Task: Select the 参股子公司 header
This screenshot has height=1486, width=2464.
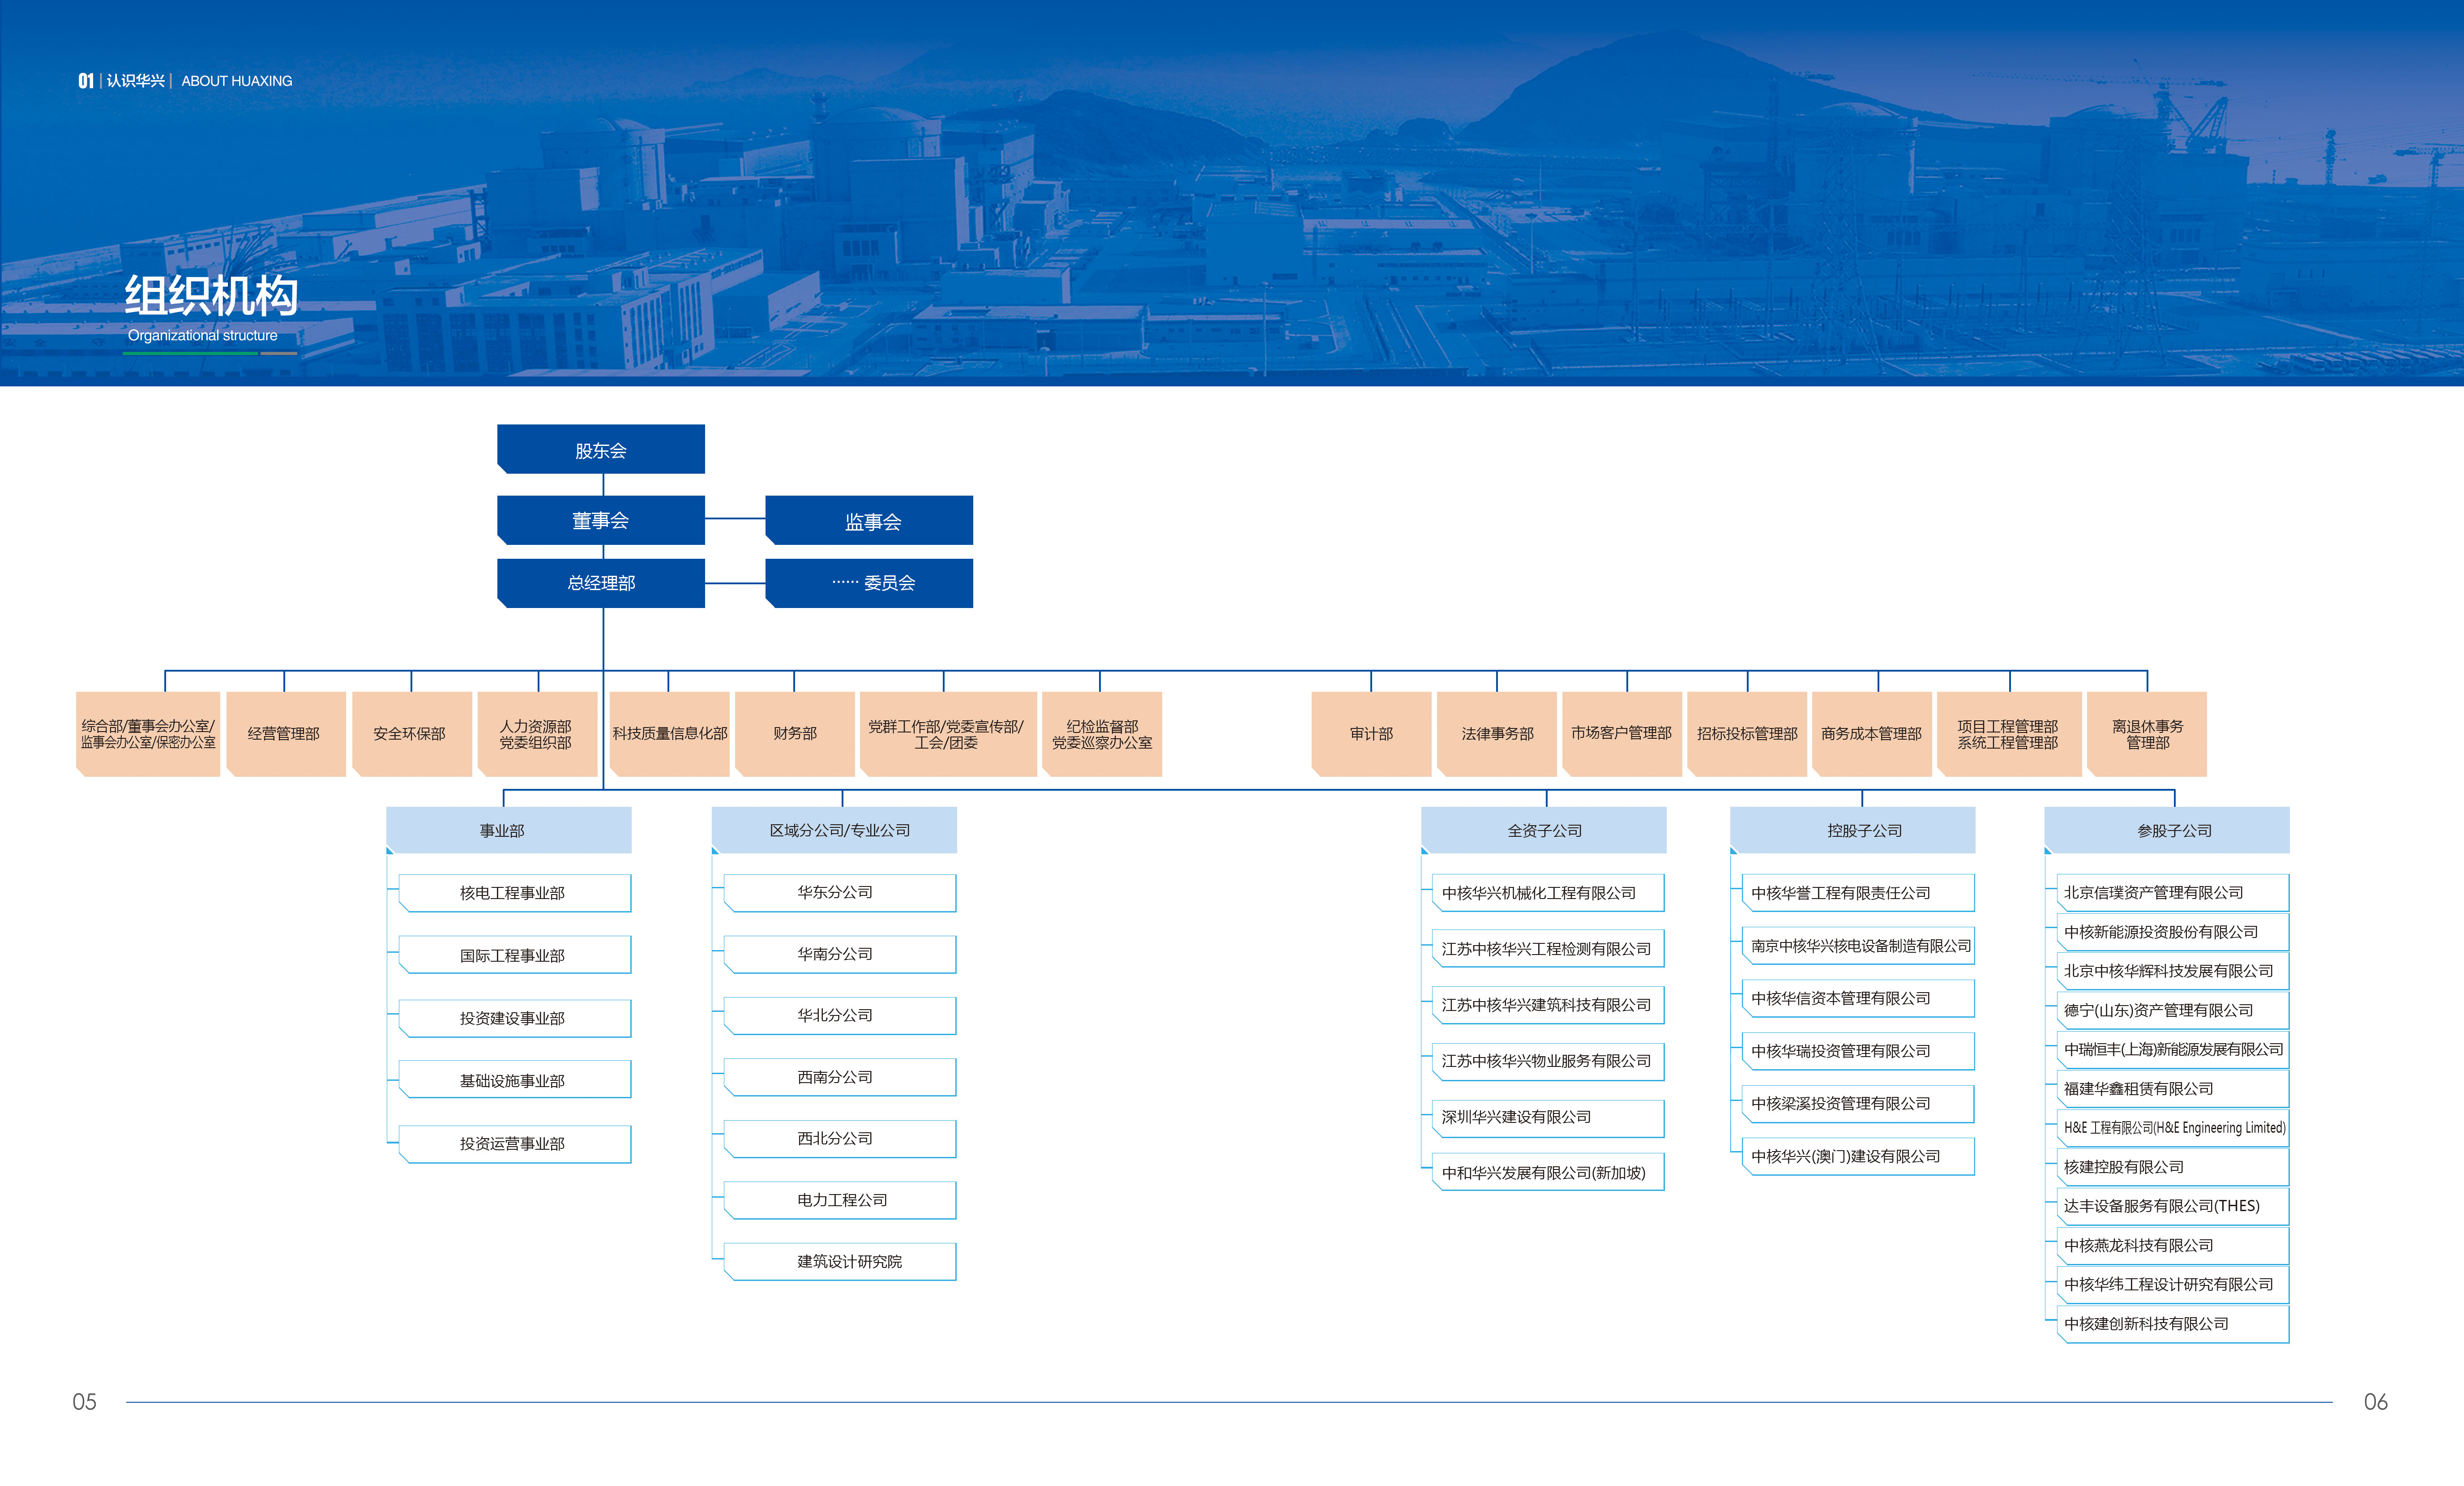Action: pyautogui.click(x=2167, y=830)
